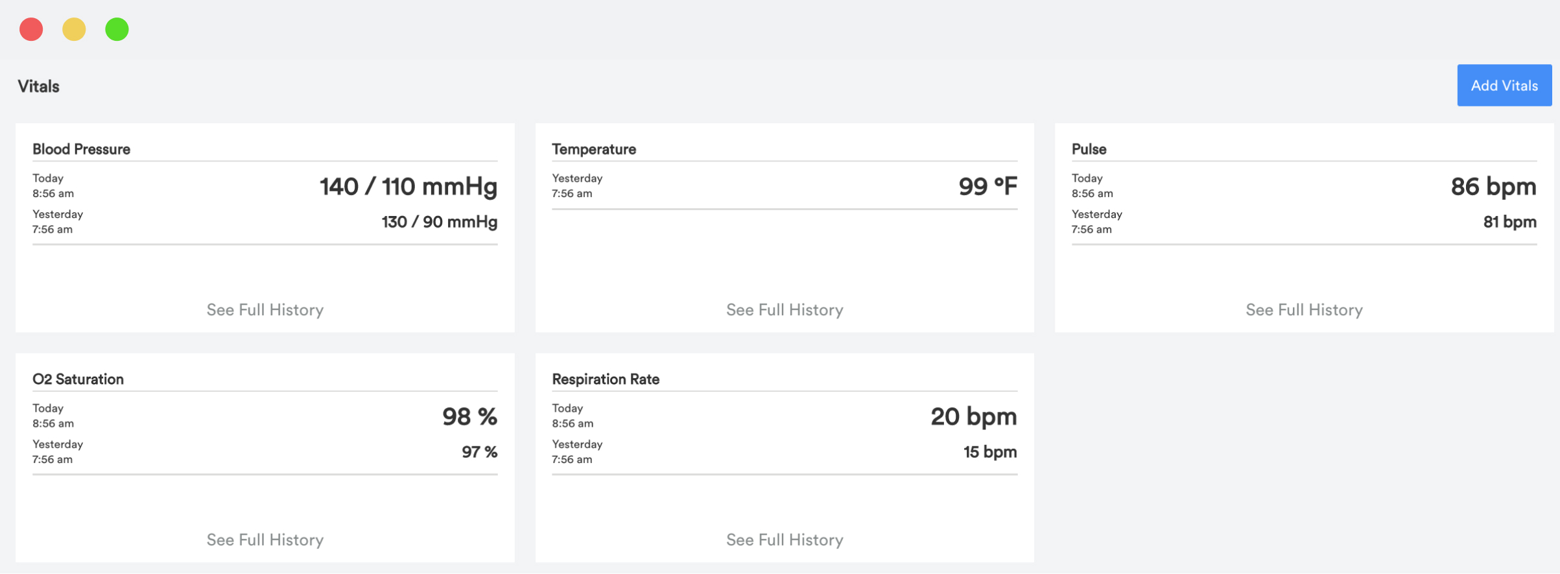Select yesterday's 81 bpm pulse value
This screenshot has height=574, width=1560.
1509,222
